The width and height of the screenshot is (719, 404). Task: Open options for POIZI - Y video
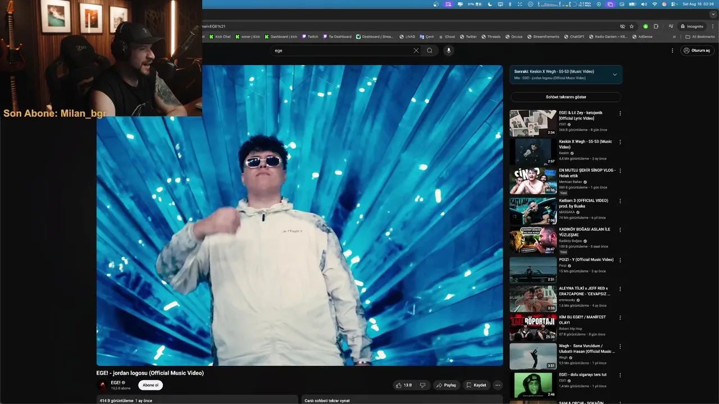tap(620, 260)
